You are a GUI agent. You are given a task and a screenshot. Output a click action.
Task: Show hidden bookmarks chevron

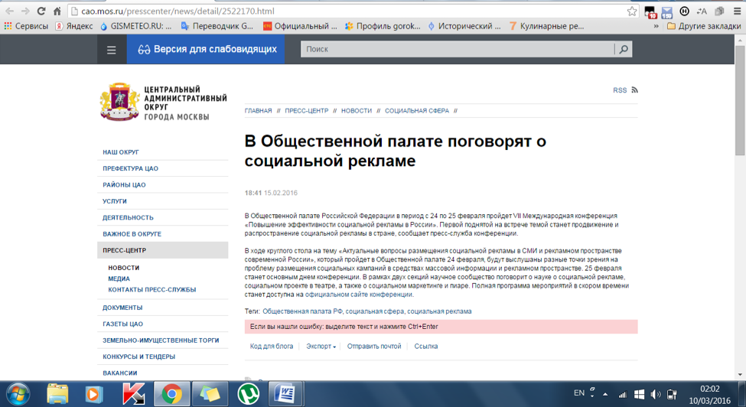pyautogui.click(x=656, y=26)
